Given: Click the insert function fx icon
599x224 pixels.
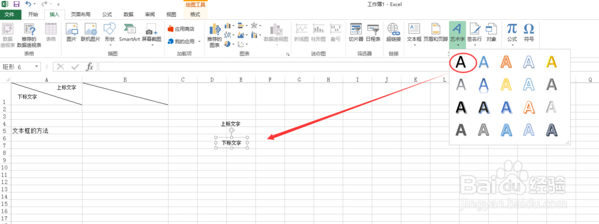Looking at the screenshot, I should (x=89, y=67).
